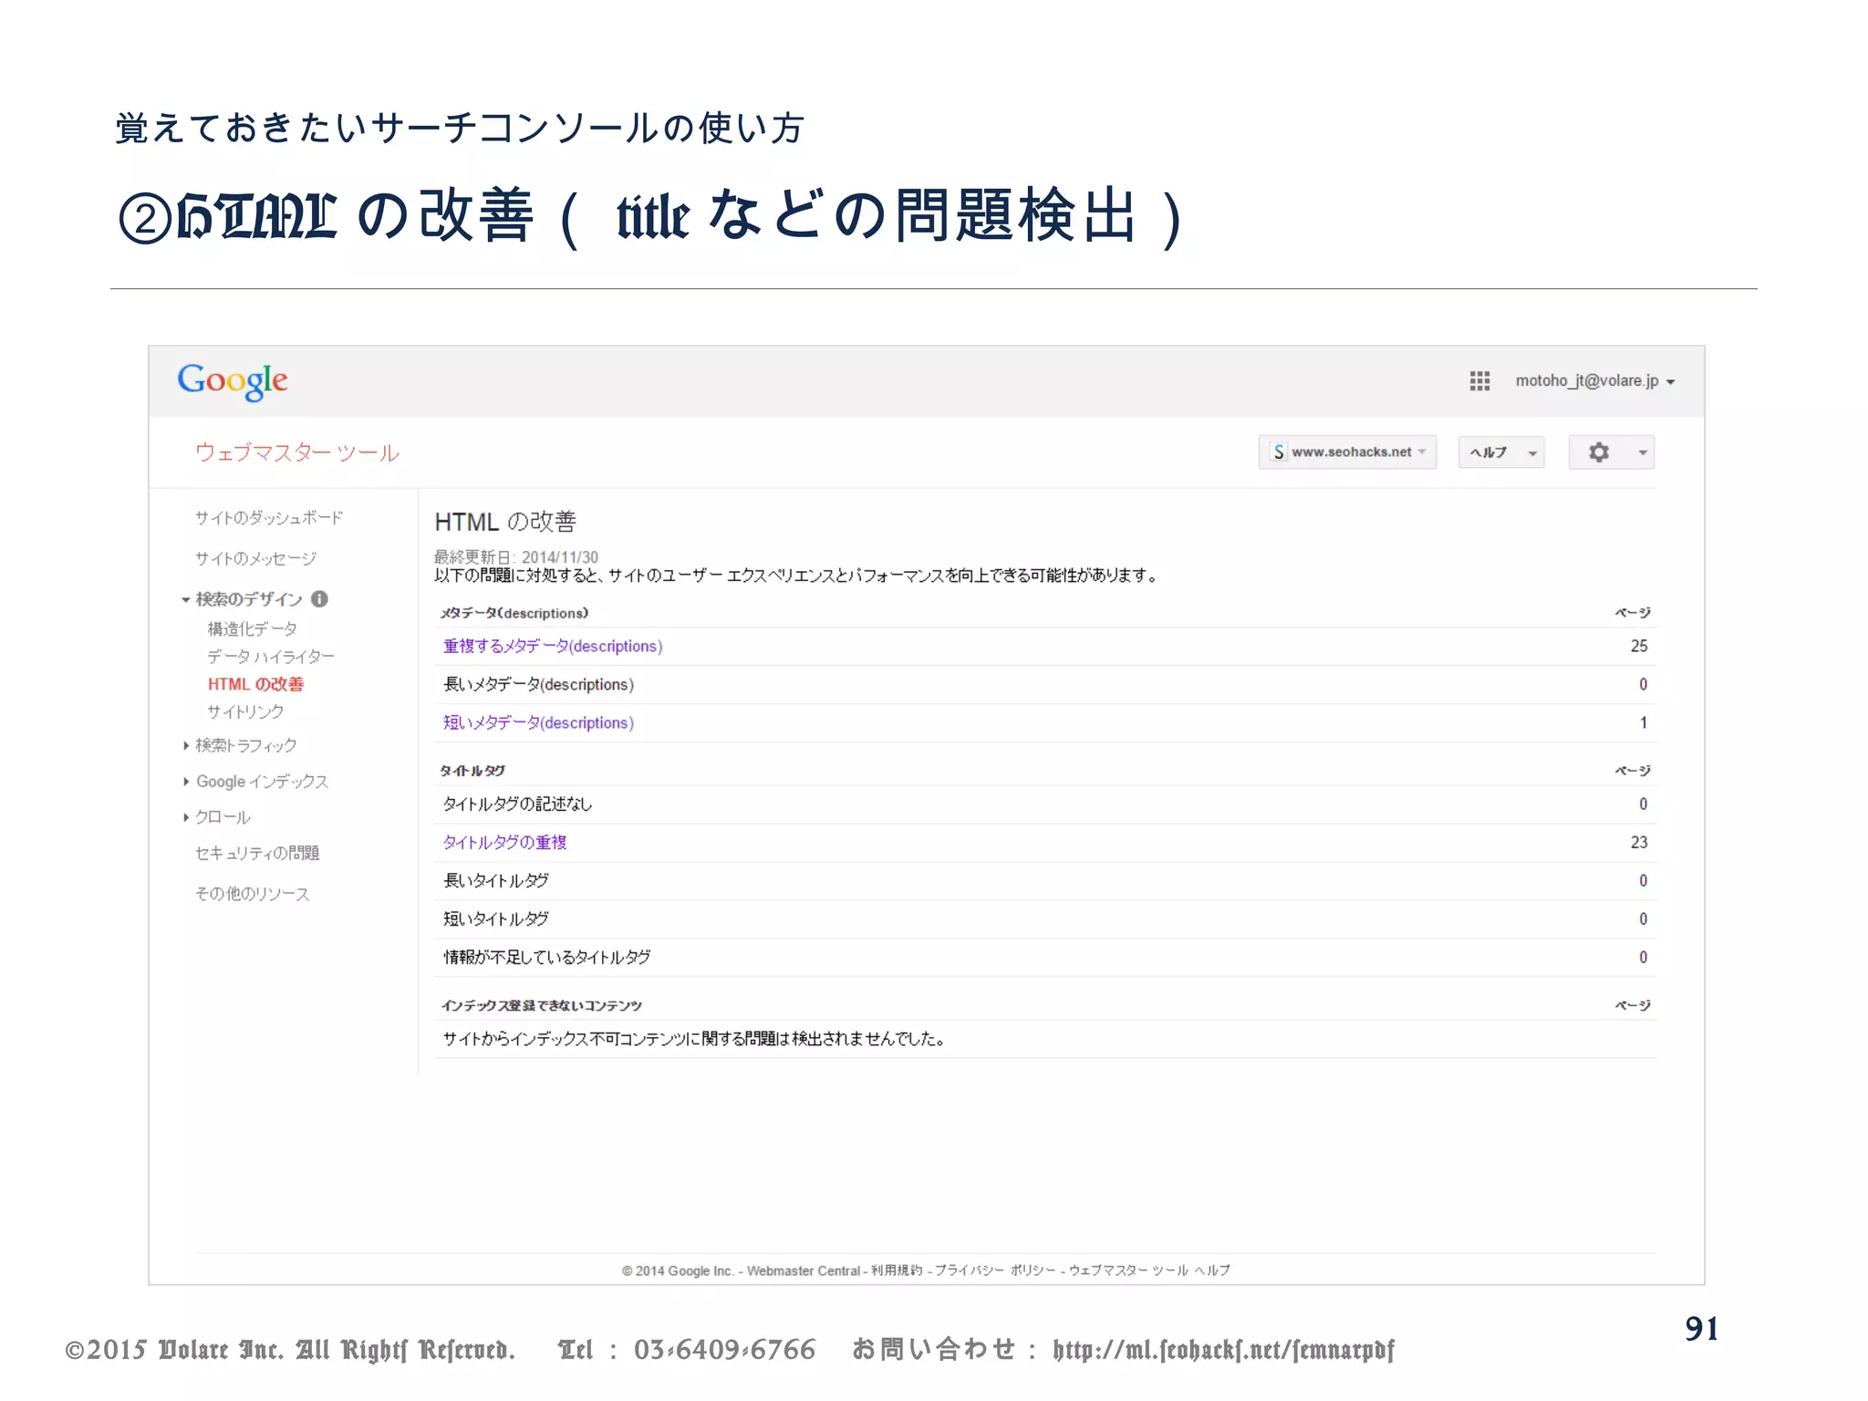Screen dimensions: 1868x1401
Task: Open the Google apps grid icon
Action: pyautogui.click(x=1479, y=381)
